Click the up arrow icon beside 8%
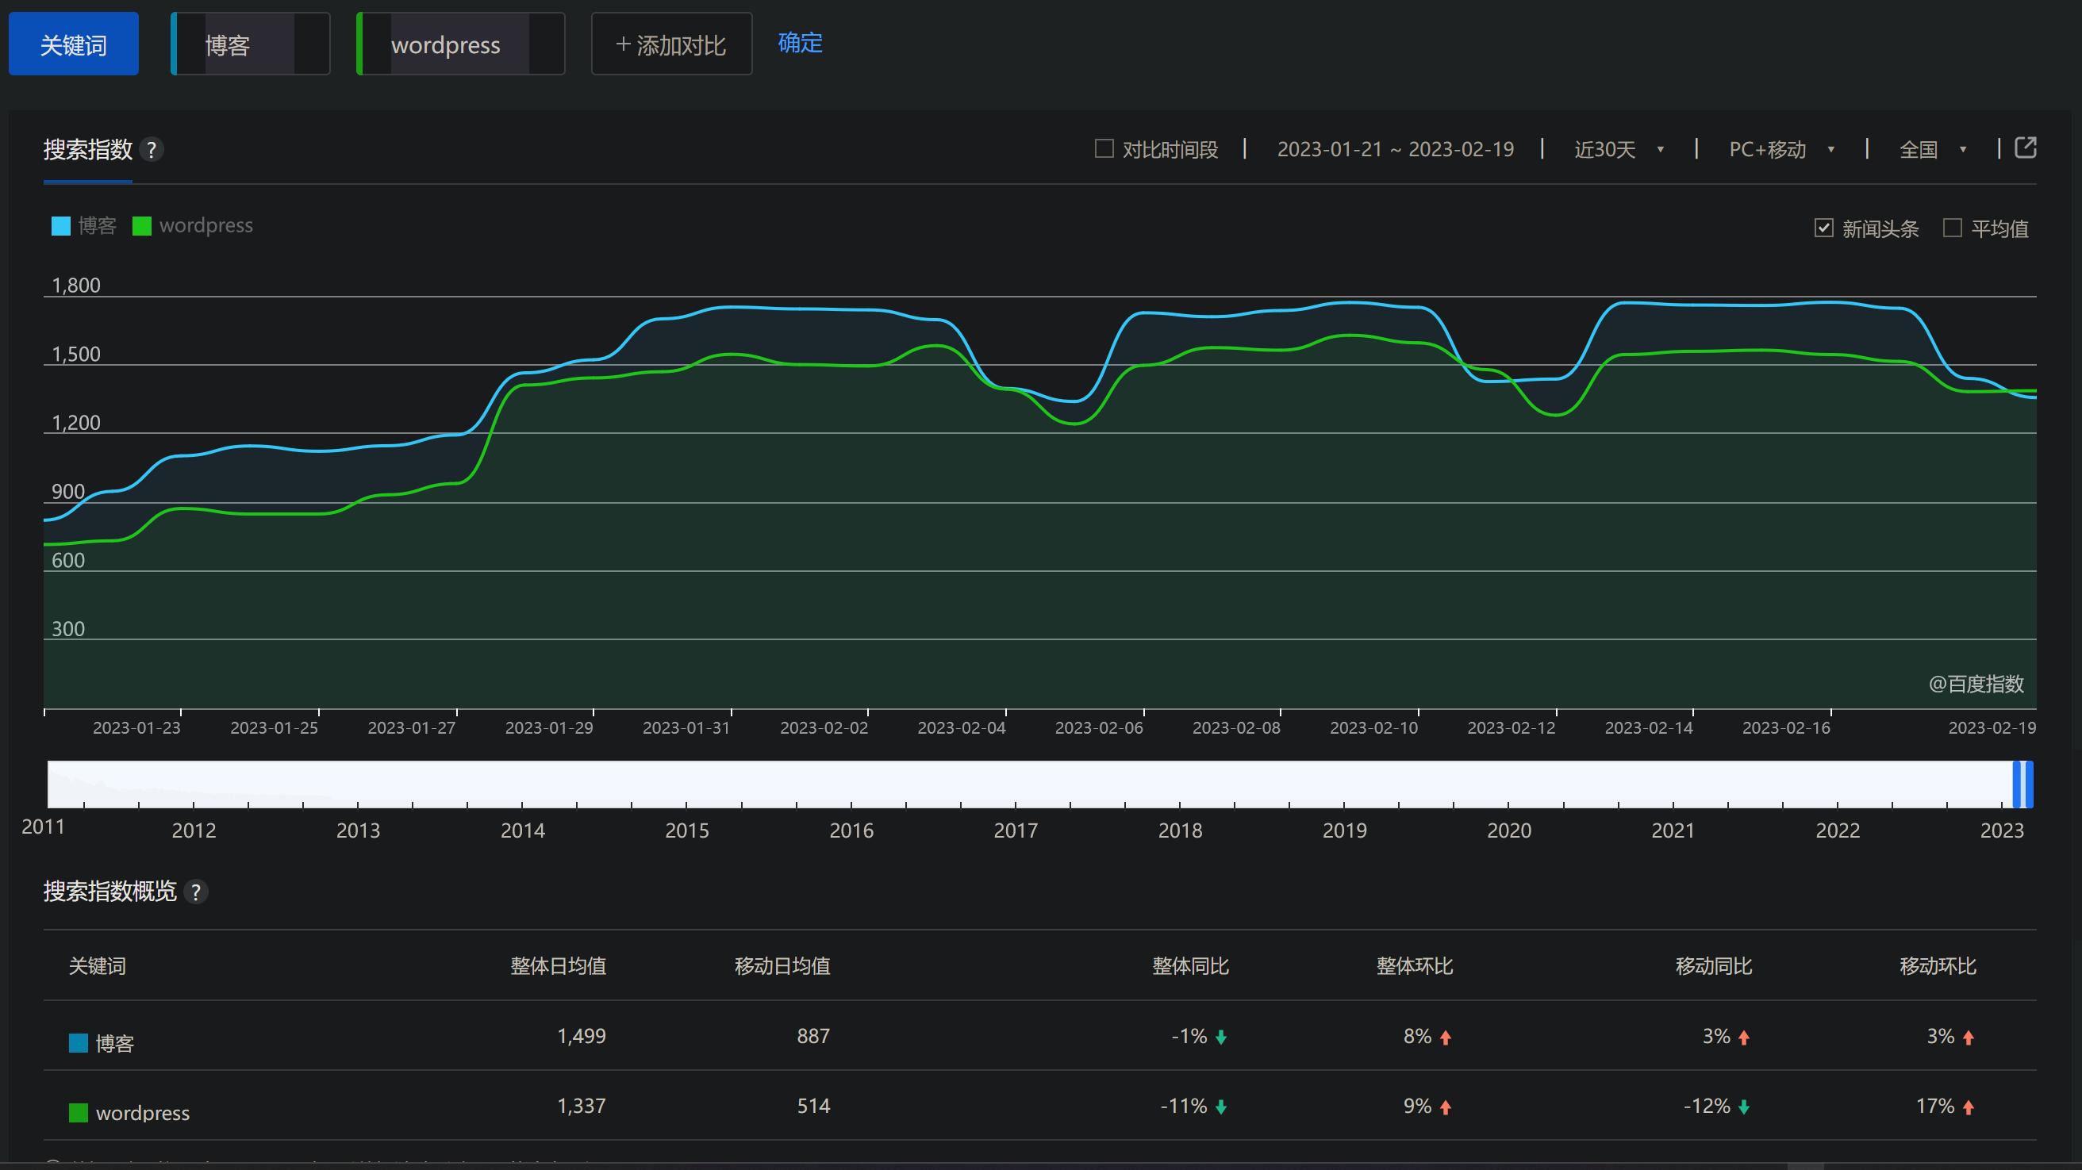Viewport: 2082px width, 1170px height. tap(1445, 1038)
